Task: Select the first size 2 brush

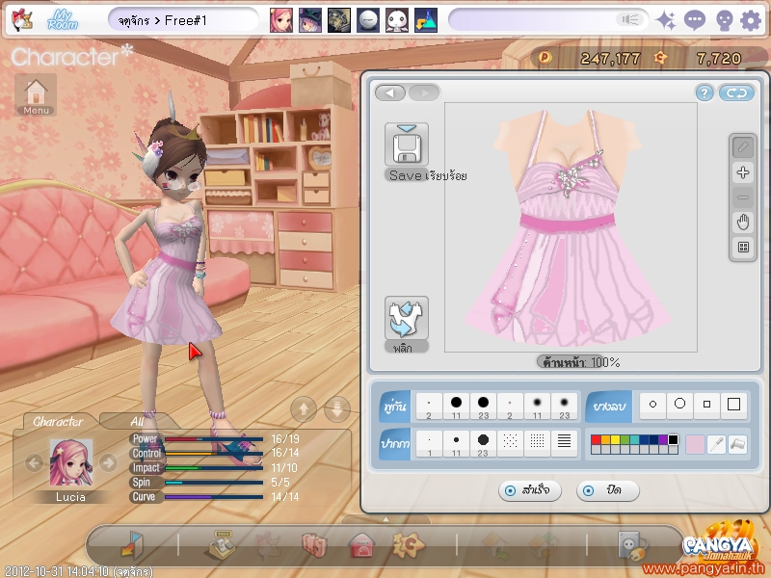Action: click(429, 406)
